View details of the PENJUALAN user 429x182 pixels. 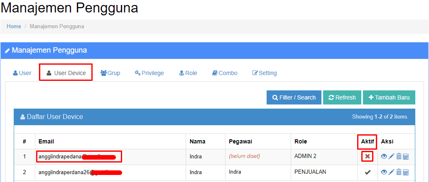[x=384, y=172]
